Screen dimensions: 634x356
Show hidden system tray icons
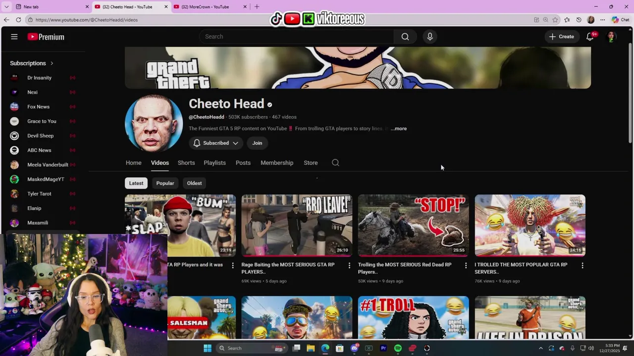click(540, 348)
